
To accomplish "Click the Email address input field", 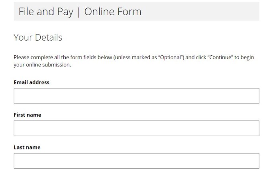I will pyautogui.click(x=136, y=96).
